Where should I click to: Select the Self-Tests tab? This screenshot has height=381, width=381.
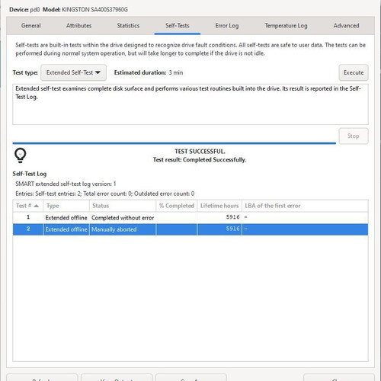tap(178, 26)
